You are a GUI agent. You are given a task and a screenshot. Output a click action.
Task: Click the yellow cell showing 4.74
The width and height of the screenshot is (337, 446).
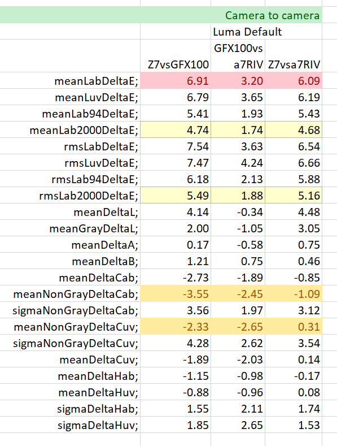point(176,130)
